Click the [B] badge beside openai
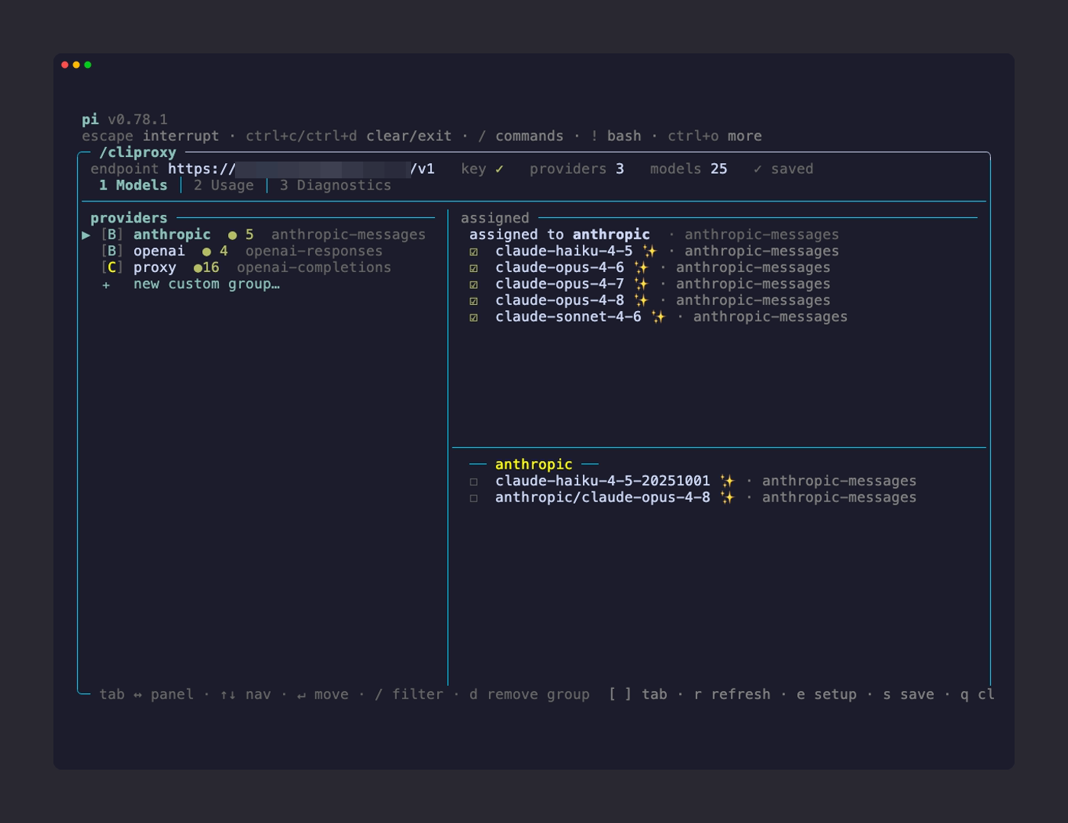Image resolution: width=1068 pixels, height=823 pixels. 112,251
